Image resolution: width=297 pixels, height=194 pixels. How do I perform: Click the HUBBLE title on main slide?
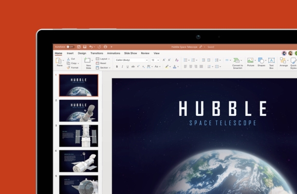[x=223, y=109]
